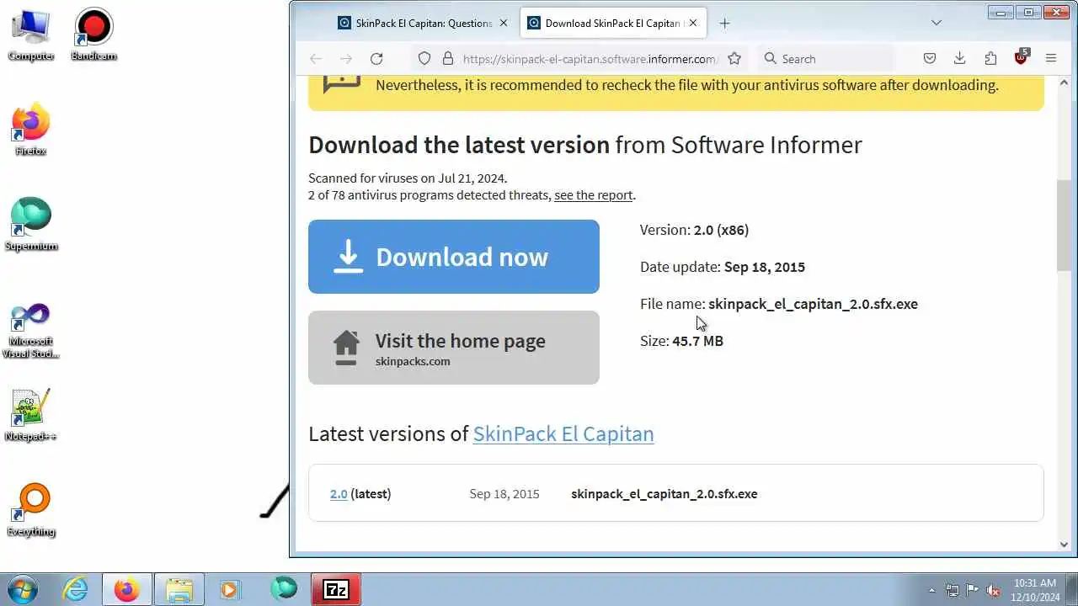The height and width of the screenshot is (606, 1078).
Task: Click the Action Center flag icon
Action: coord(973,590)
